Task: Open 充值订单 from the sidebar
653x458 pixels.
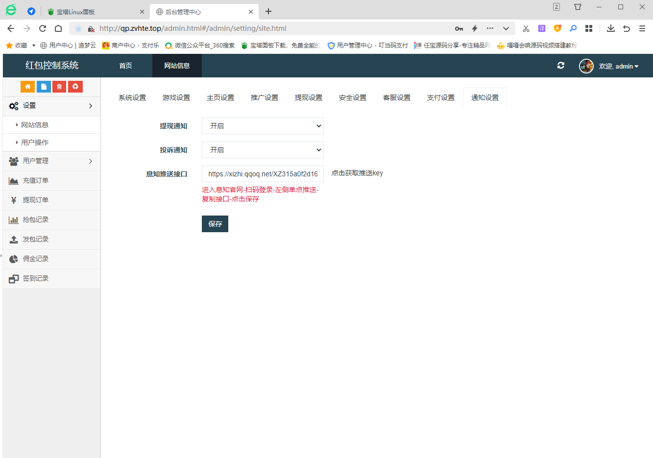Action: pyautogui.click(x=35, y=181)
